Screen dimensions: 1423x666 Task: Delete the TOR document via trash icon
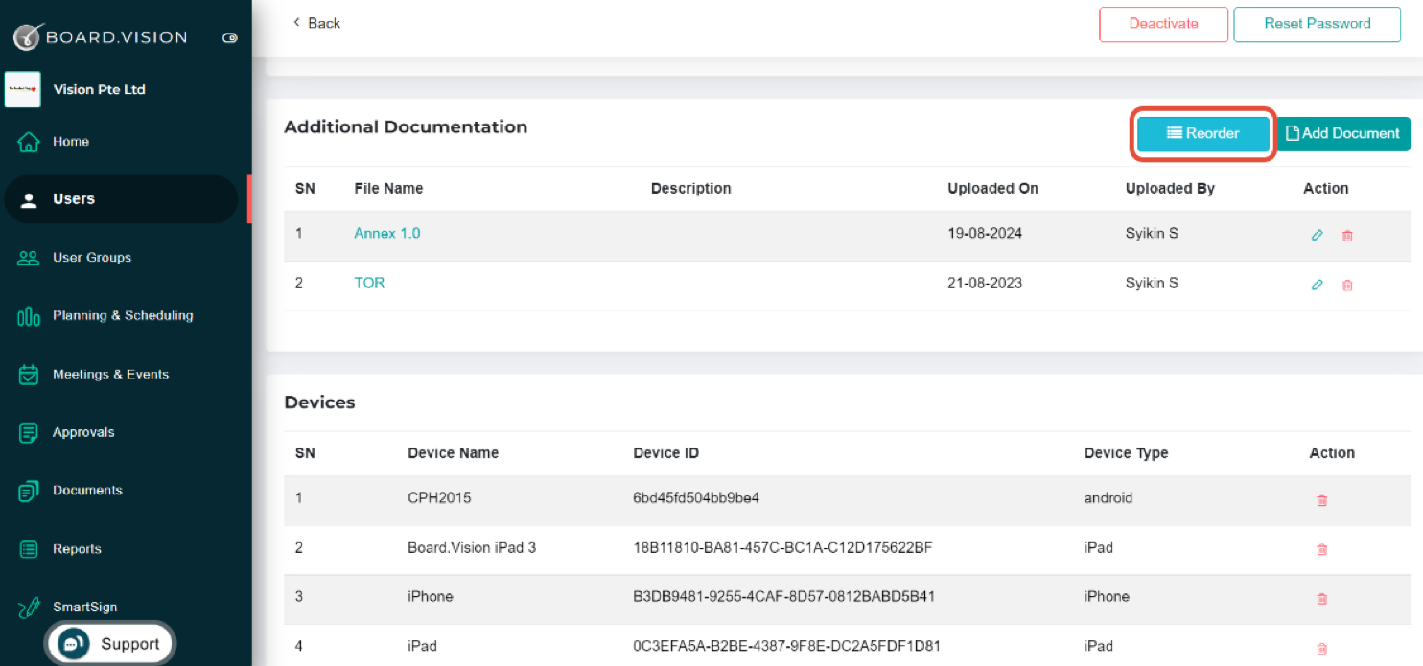[1347, 285]
